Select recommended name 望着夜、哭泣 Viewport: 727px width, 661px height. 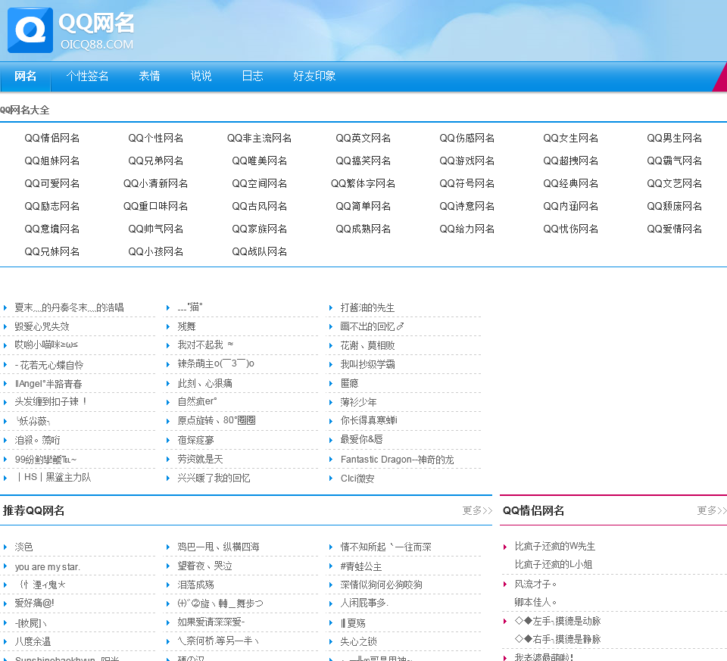205,566
